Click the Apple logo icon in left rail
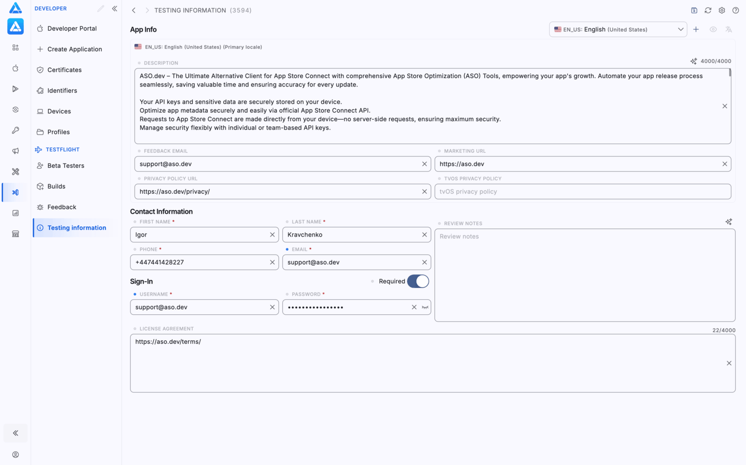The image size is (746, 465). tap(16, 68)
